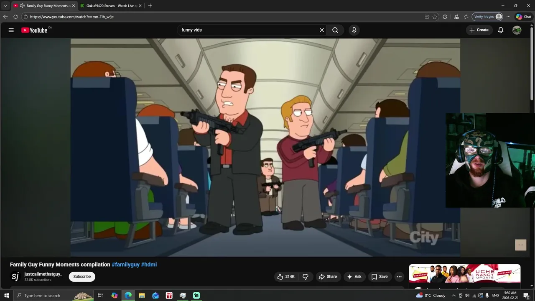Screen dimensions: 535x301
Task: Open the clock showing 5:50 AM
Action: pos(510,296)
